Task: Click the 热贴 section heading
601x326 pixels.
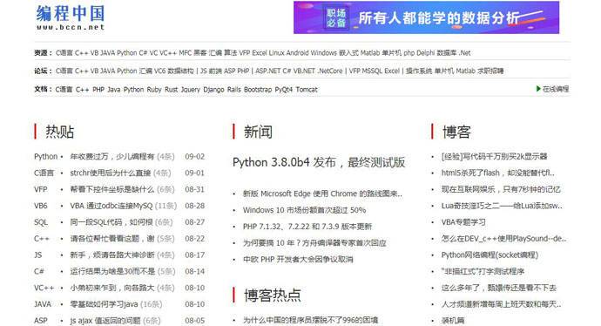Action: pyautogui.click(x=59, y=132)
